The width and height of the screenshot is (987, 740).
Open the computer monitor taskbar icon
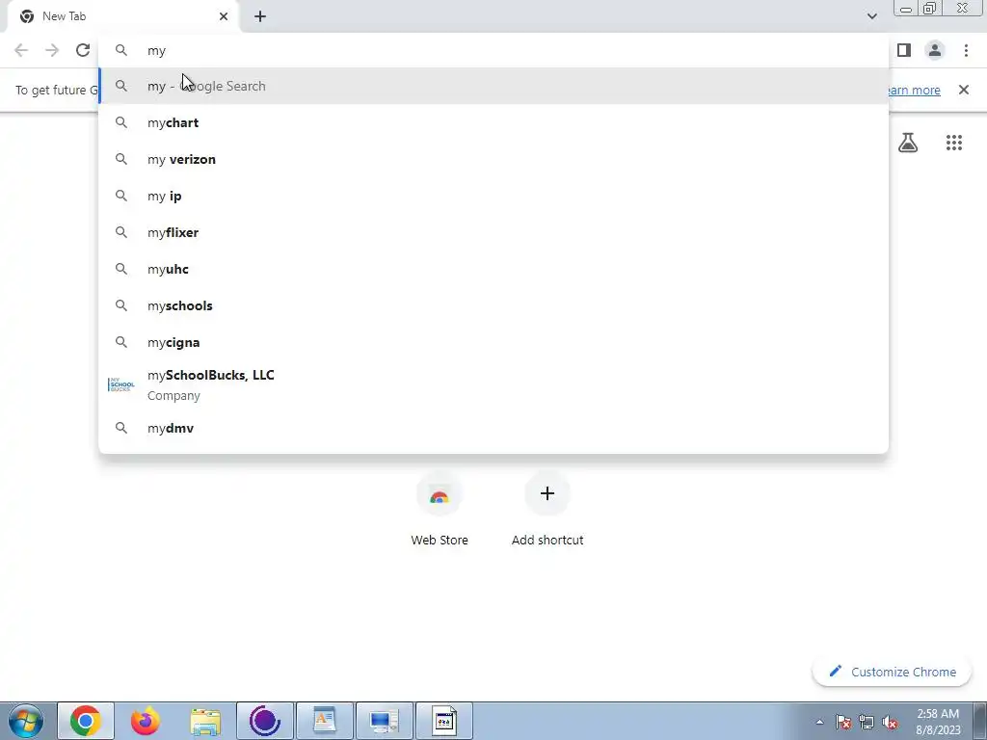(x=384, y=721)
